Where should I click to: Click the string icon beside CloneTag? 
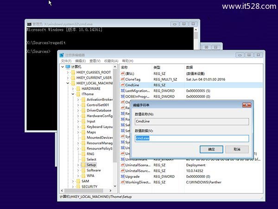pos(122,79)
